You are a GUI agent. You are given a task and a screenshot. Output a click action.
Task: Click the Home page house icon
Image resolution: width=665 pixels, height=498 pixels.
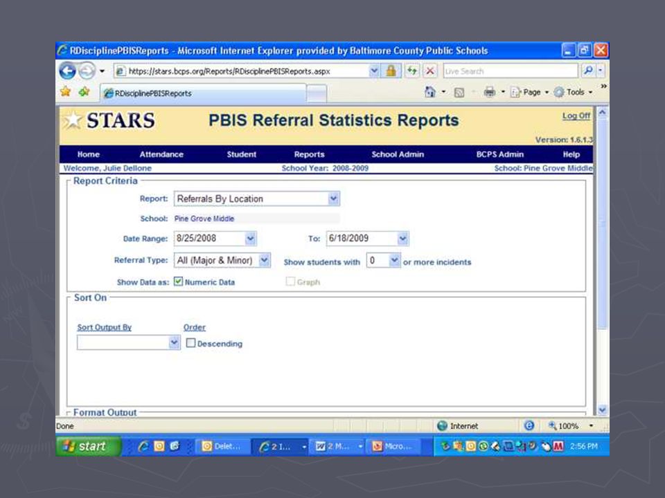[x=430, y=92]
